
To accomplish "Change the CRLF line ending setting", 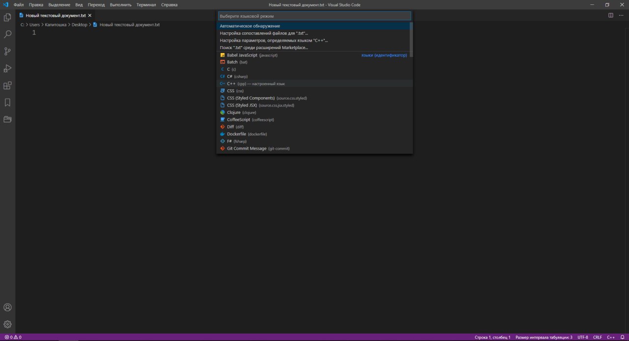I will point(598,337).
